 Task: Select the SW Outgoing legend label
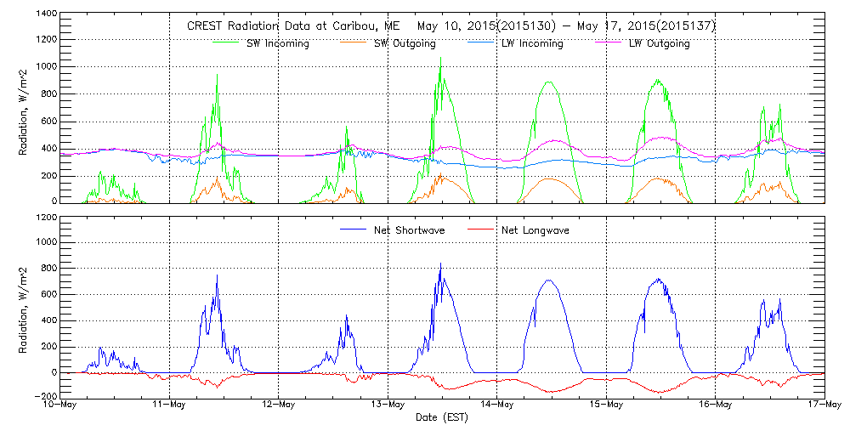click(405, 43)
